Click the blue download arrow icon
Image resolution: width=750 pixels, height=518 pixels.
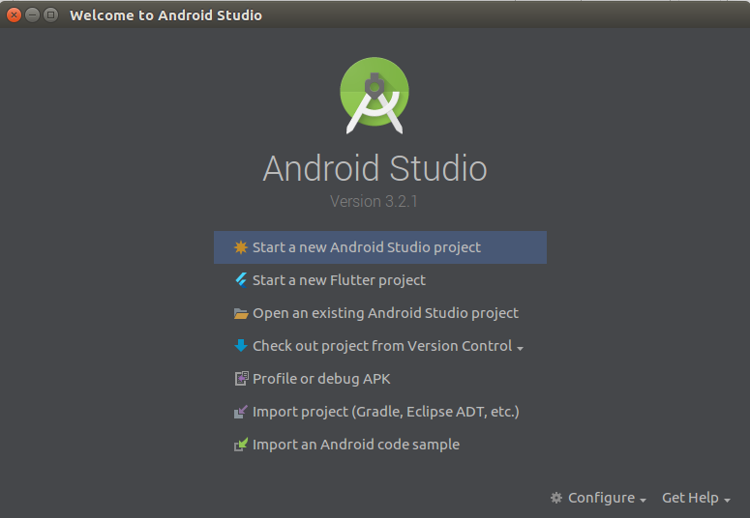pyautogui.click(x=241, y=345)
